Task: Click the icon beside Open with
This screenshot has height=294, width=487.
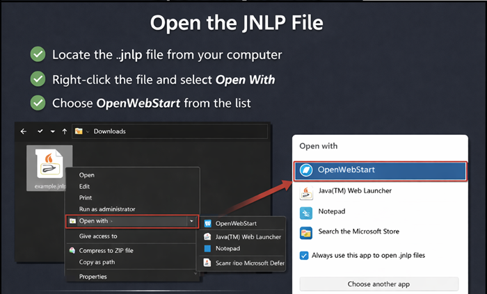Action: coord(72,221)
